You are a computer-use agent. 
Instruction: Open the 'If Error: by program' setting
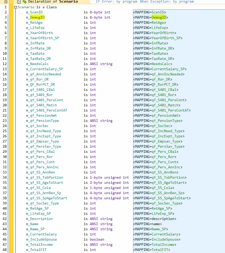[x=116, y=2]
